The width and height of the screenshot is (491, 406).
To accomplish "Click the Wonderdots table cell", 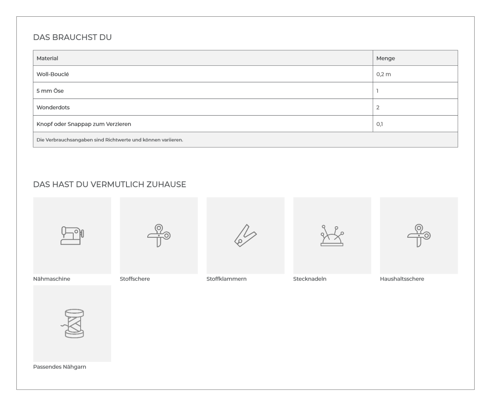I will coord(203,107).
